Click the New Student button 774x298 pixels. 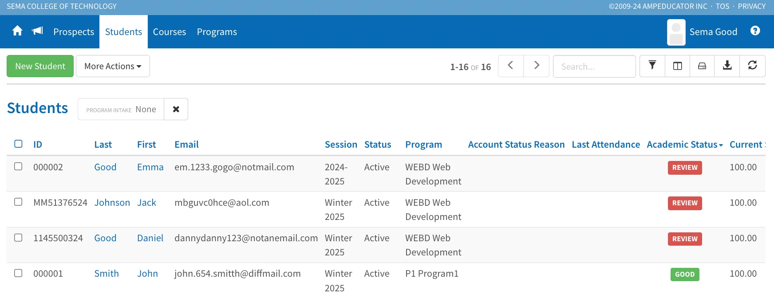tap(40, 66)
